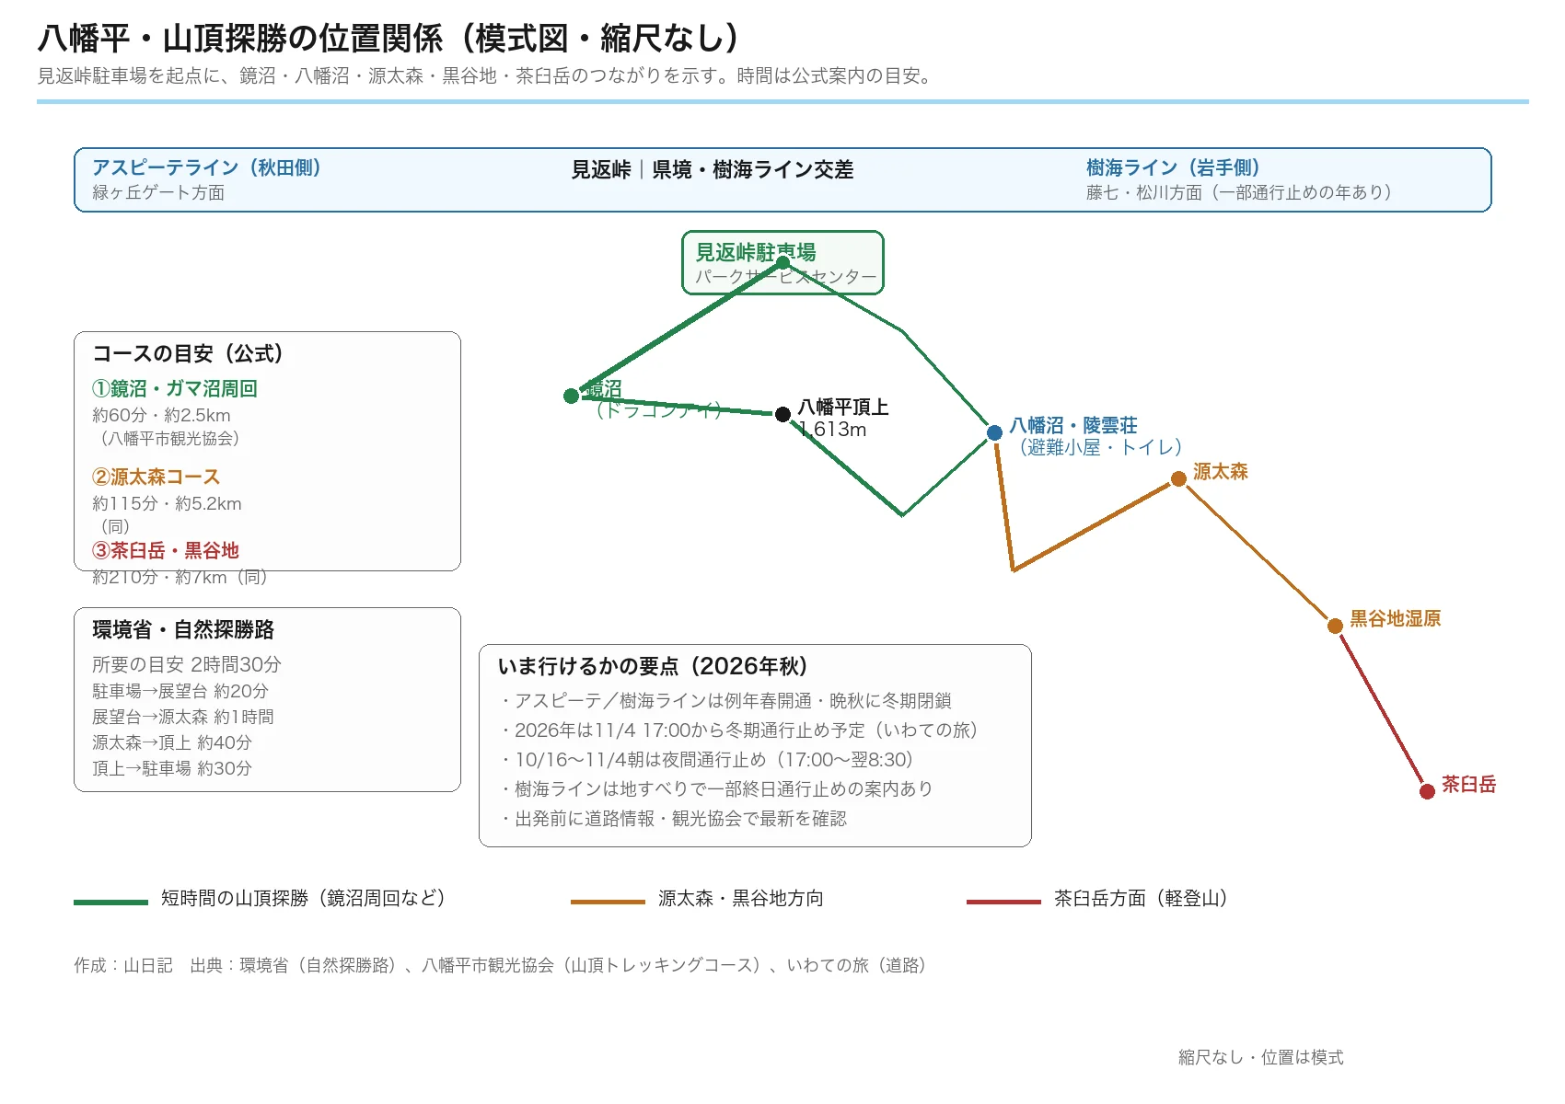Click 出発前に道路情報 bullet line

coord(672,818)
